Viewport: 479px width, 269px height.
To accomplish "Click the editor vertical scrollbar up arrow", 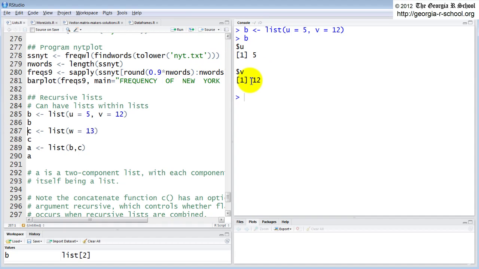I will pos(228,37).
